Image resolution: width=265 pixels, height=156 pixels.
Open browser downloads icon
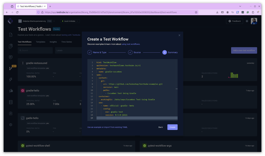(x=217, y=12)
